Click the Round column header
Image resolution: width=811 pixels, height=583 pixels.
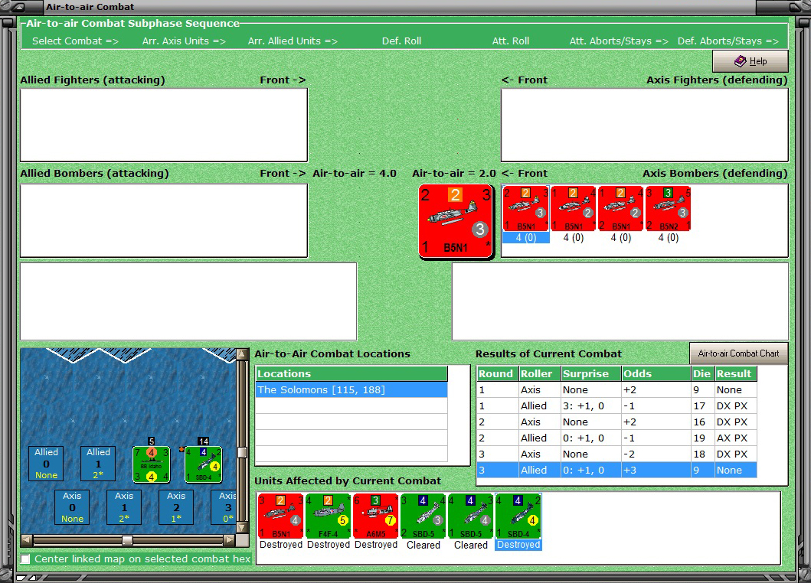pyautogui.click(x=498, y=373)
